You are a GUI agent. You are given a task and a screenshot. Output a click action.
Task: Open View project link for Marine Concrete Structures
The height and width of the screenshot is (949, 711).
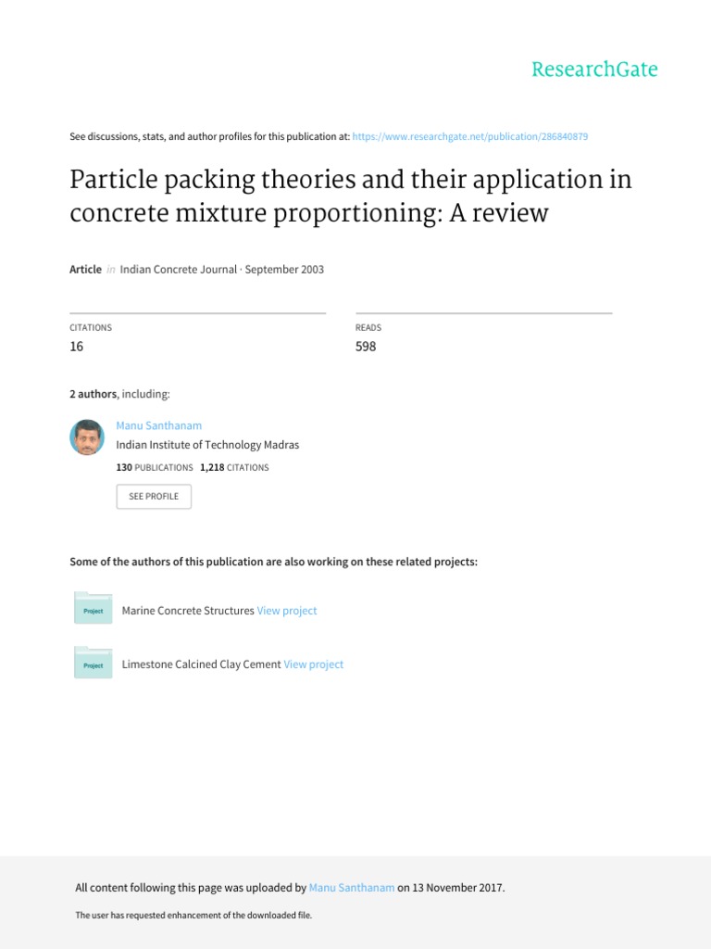(x=287, y=611)
